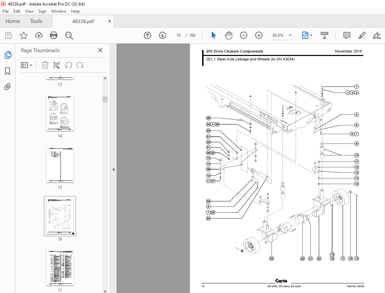Rotate page clockwise
Image resolution: width=385 pixels, height=293 pixels.
point(80,65)
